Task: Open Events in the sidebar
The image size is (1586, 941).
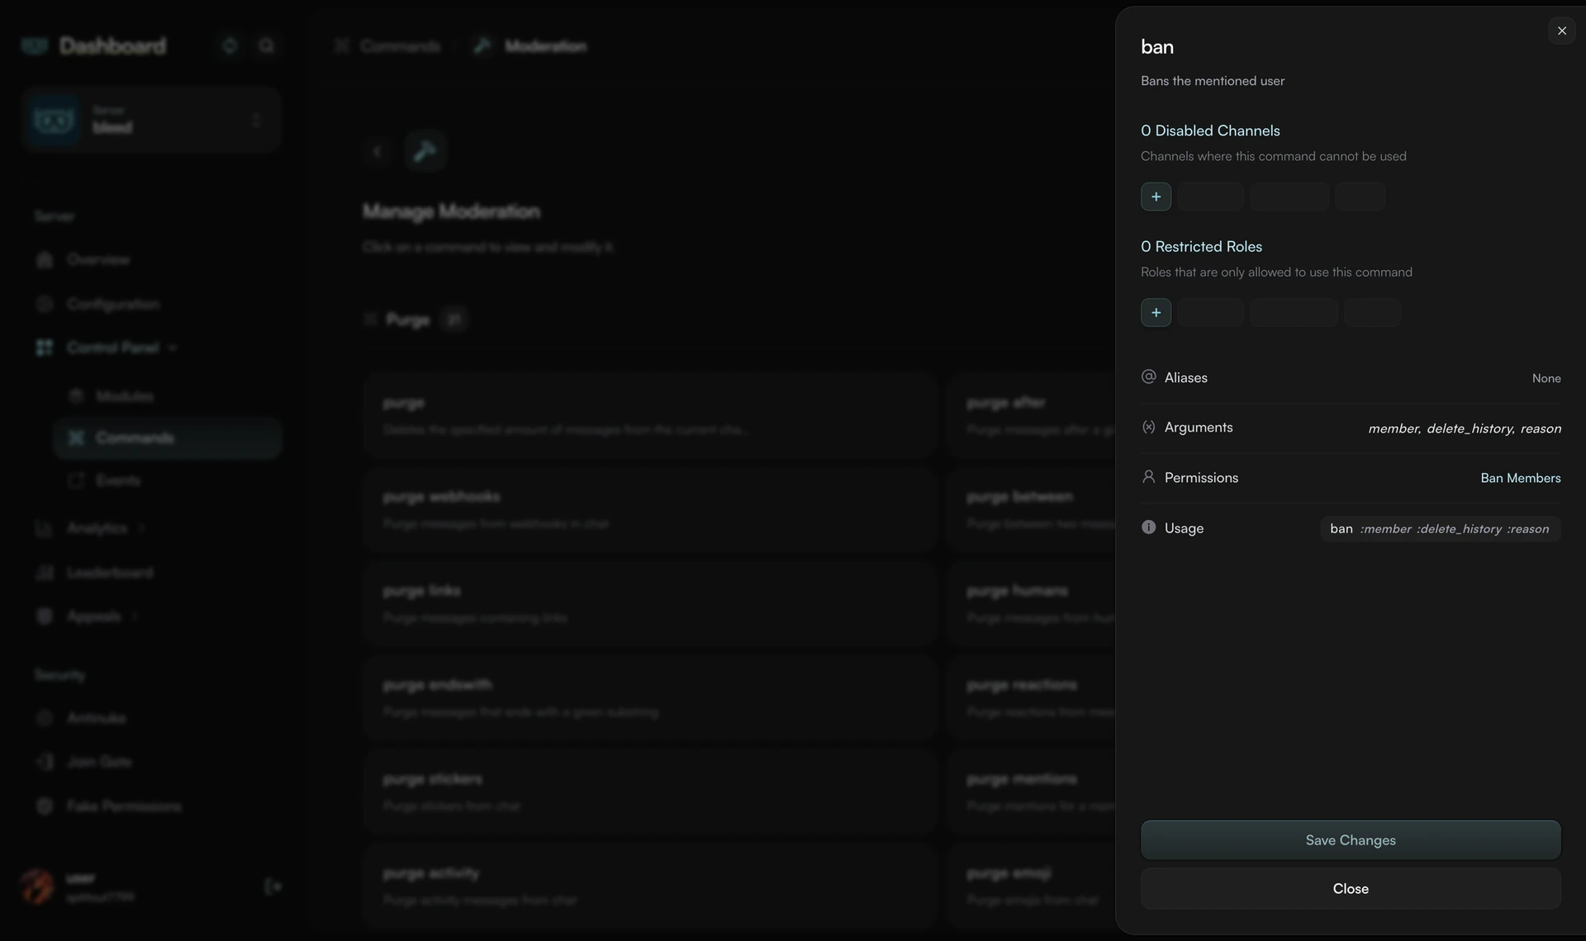Action: pyautogui.click(x=117, y=480)
